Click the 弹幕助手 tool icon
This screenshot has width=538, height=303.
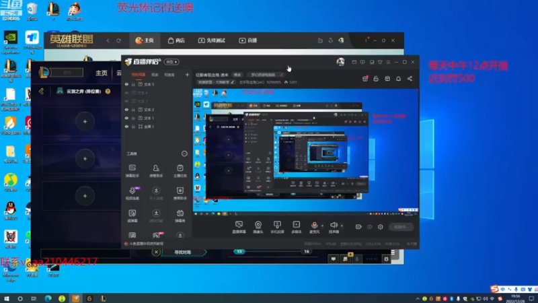click(132, 168)
